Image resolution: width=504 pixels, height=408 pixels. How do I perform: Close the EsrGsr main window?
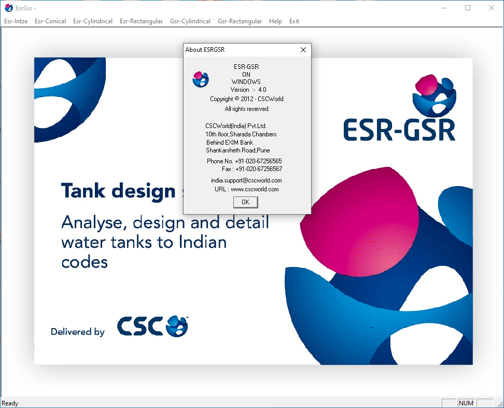pos(492,8)
